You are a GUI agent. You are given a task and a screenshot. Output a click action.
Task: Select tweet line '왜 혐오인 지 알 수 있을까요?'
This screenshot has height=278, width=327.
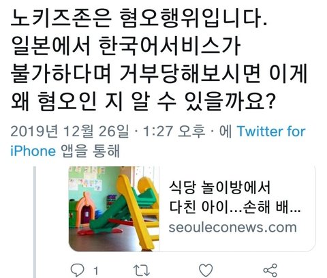tap(143, 101)
